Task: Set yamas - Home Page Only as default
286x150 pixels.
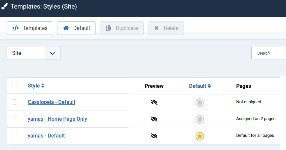Action: (x=200, y=119)
